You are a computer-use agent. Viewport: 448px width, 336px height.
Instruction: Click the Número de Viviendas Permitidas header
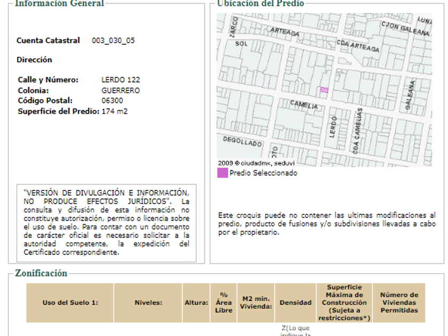pos(399,302)
